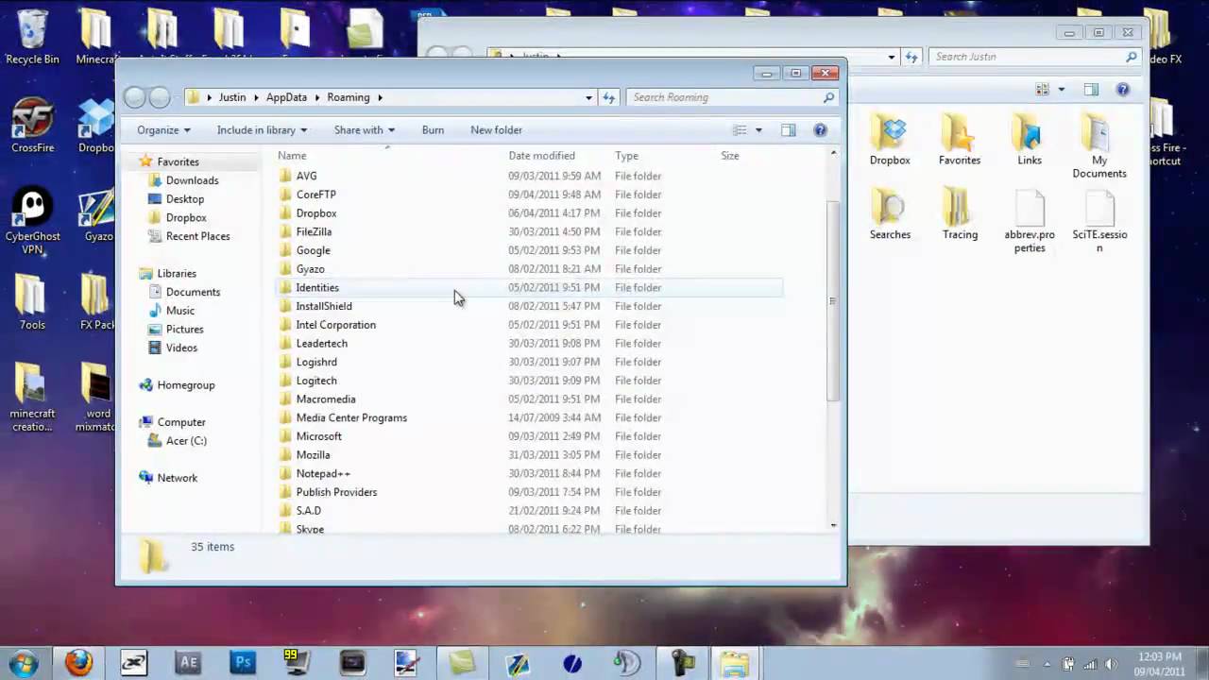Click the Change your view icon in Roaming
The image size is (1209, 680).
741,130
